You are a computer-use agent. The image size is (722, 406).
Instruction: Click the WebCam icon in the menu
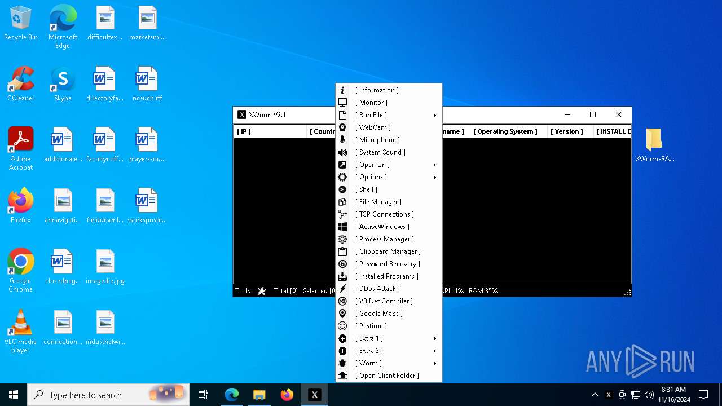click(x=342, y=127)
